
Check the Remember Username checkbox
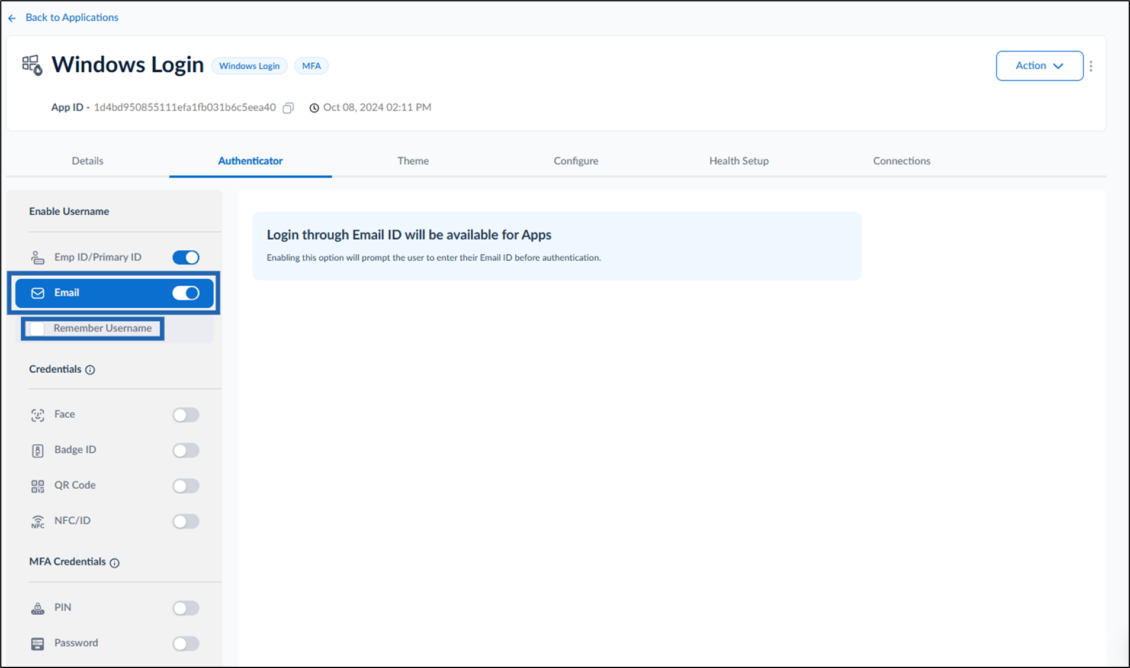pos(37,328)
